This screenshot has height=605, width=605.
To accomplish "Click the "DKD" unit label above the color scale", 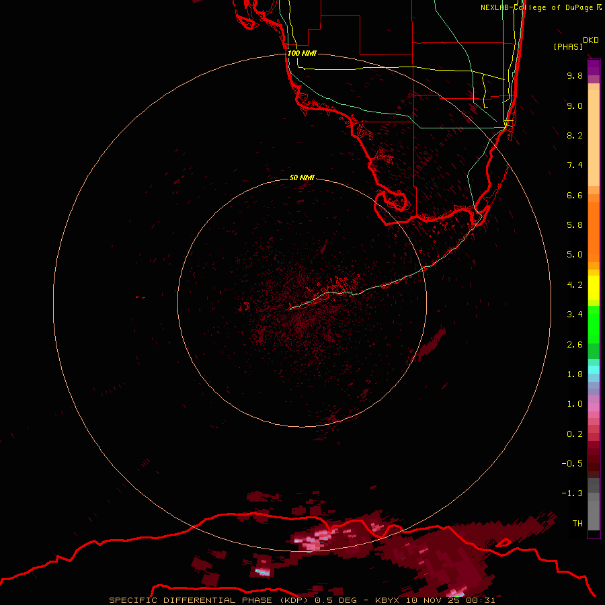I will (591, 40).
